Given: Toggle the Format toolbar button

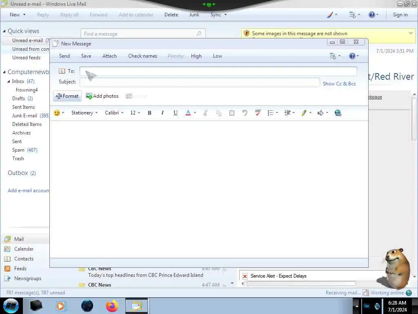Looking at the screenshot, I should click(67, 96).
